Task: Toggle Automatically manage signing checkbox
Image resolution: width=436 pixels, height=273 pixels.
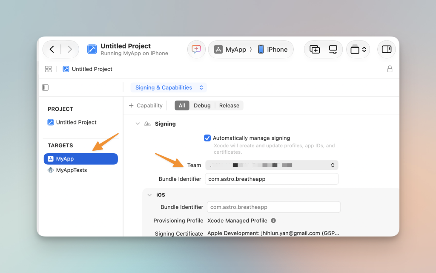Action: [x=207, y=138]
